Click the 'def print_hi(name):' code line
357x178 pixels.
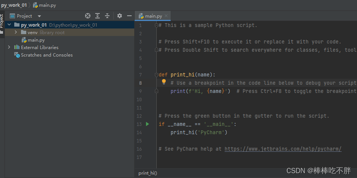tap(187, 75)
